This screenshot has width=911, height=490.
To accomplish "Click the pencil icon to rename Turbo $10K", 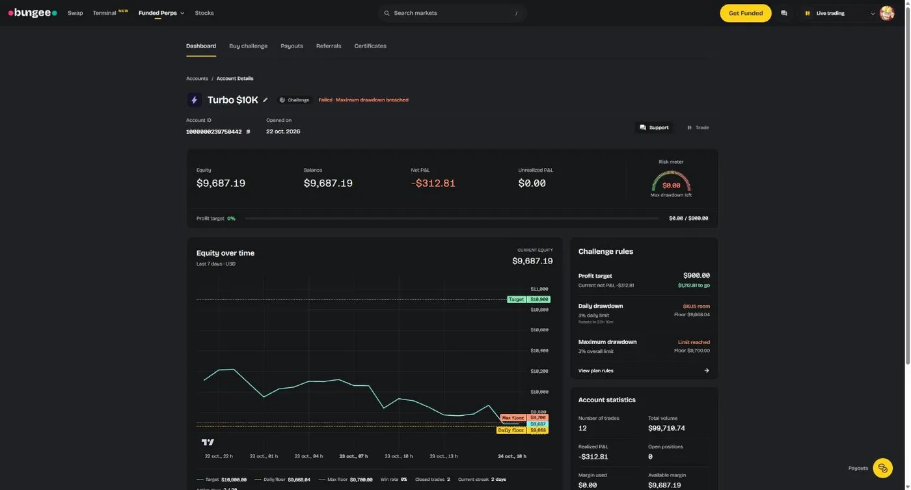I will [x=265, y=100].
